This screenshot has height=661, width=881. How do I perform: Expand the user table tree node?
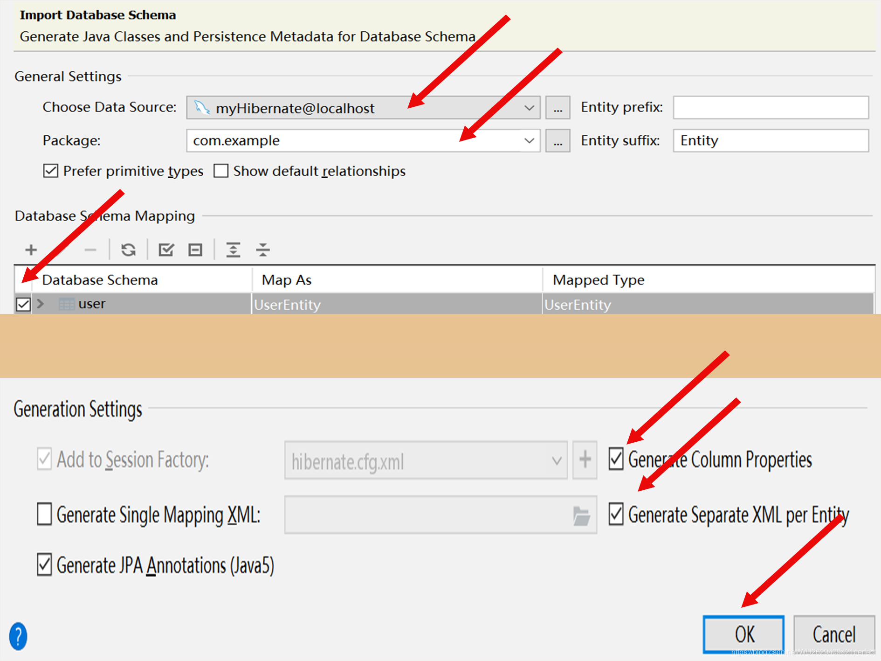click(41, 304)
